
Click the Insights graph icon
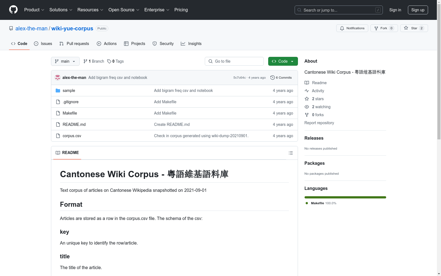[183, 44]
